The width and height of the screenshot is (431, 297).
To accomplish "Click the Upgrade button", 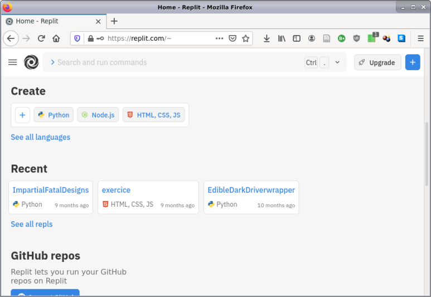I will (x=377, y=62).
